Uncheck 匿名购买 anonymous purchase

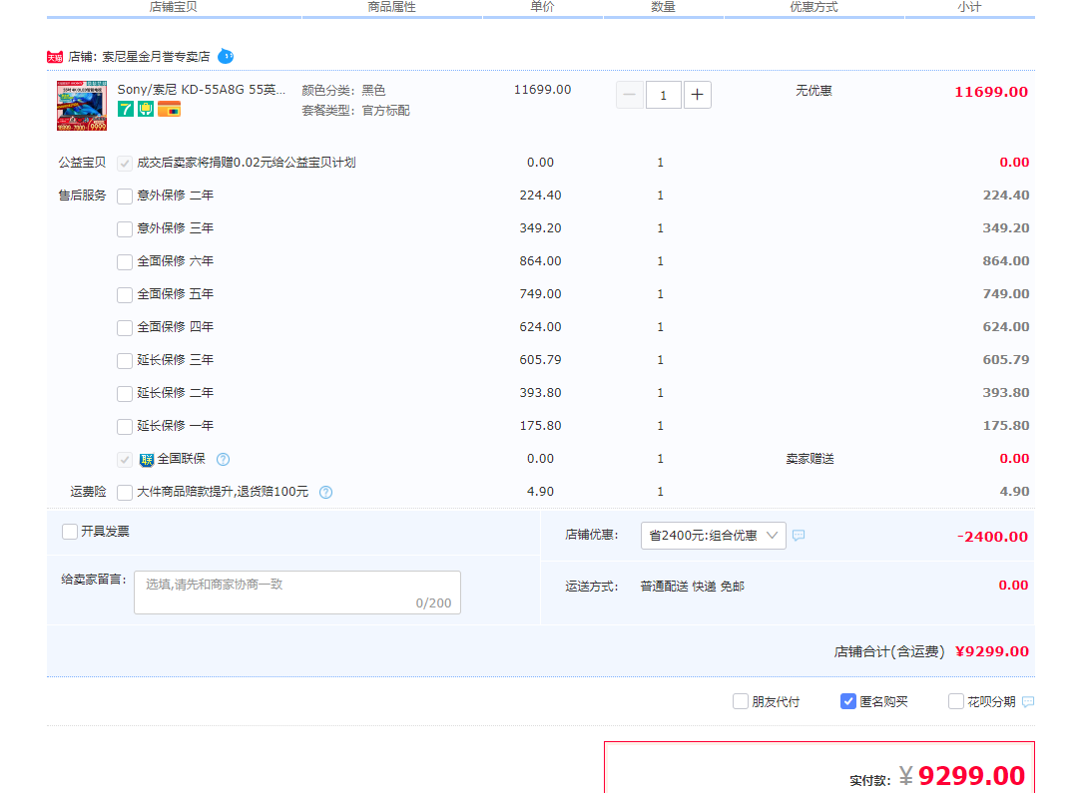(847, 701)
